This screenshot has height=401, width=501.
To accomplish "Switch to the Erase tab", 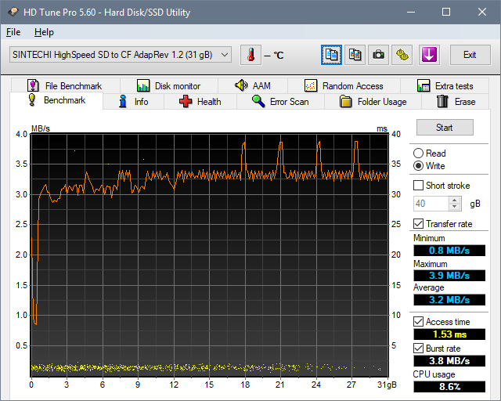I will tap(456, 102).
